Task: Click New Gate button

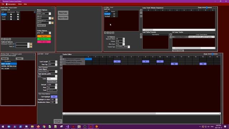Action: (63, 13)
